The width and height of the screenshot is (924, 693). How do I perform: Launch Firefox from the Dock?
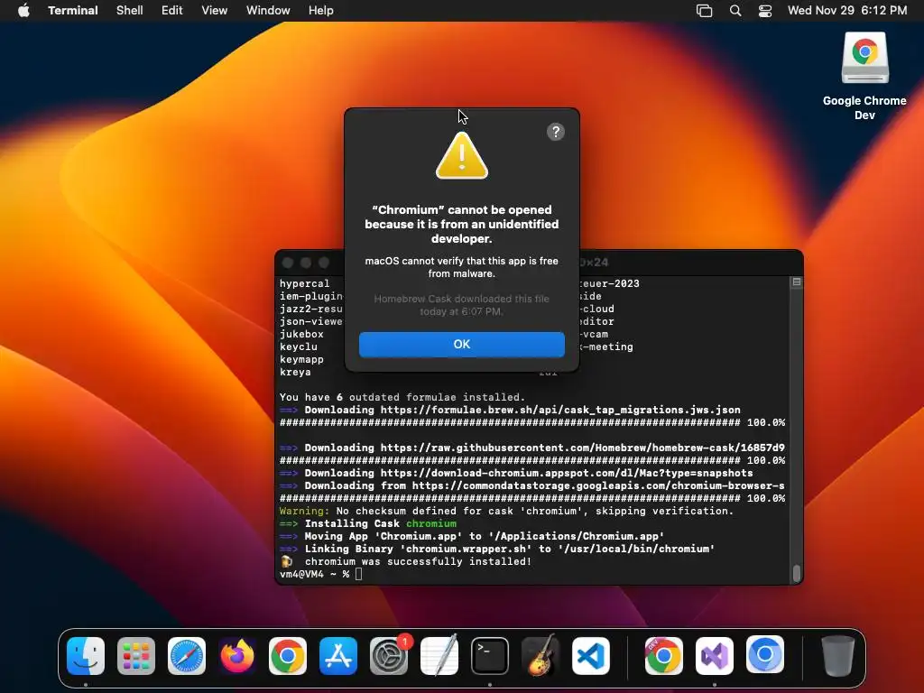coord(237,655)
